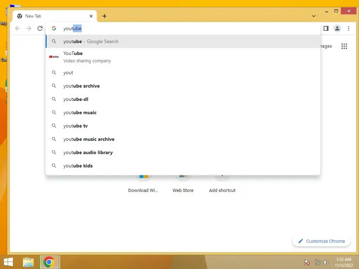
Task: Select the 'youtube-dl' suggestion
Action: click(183, 99)
